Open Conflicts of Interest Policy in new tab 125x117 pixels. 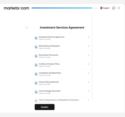[45, 66]
